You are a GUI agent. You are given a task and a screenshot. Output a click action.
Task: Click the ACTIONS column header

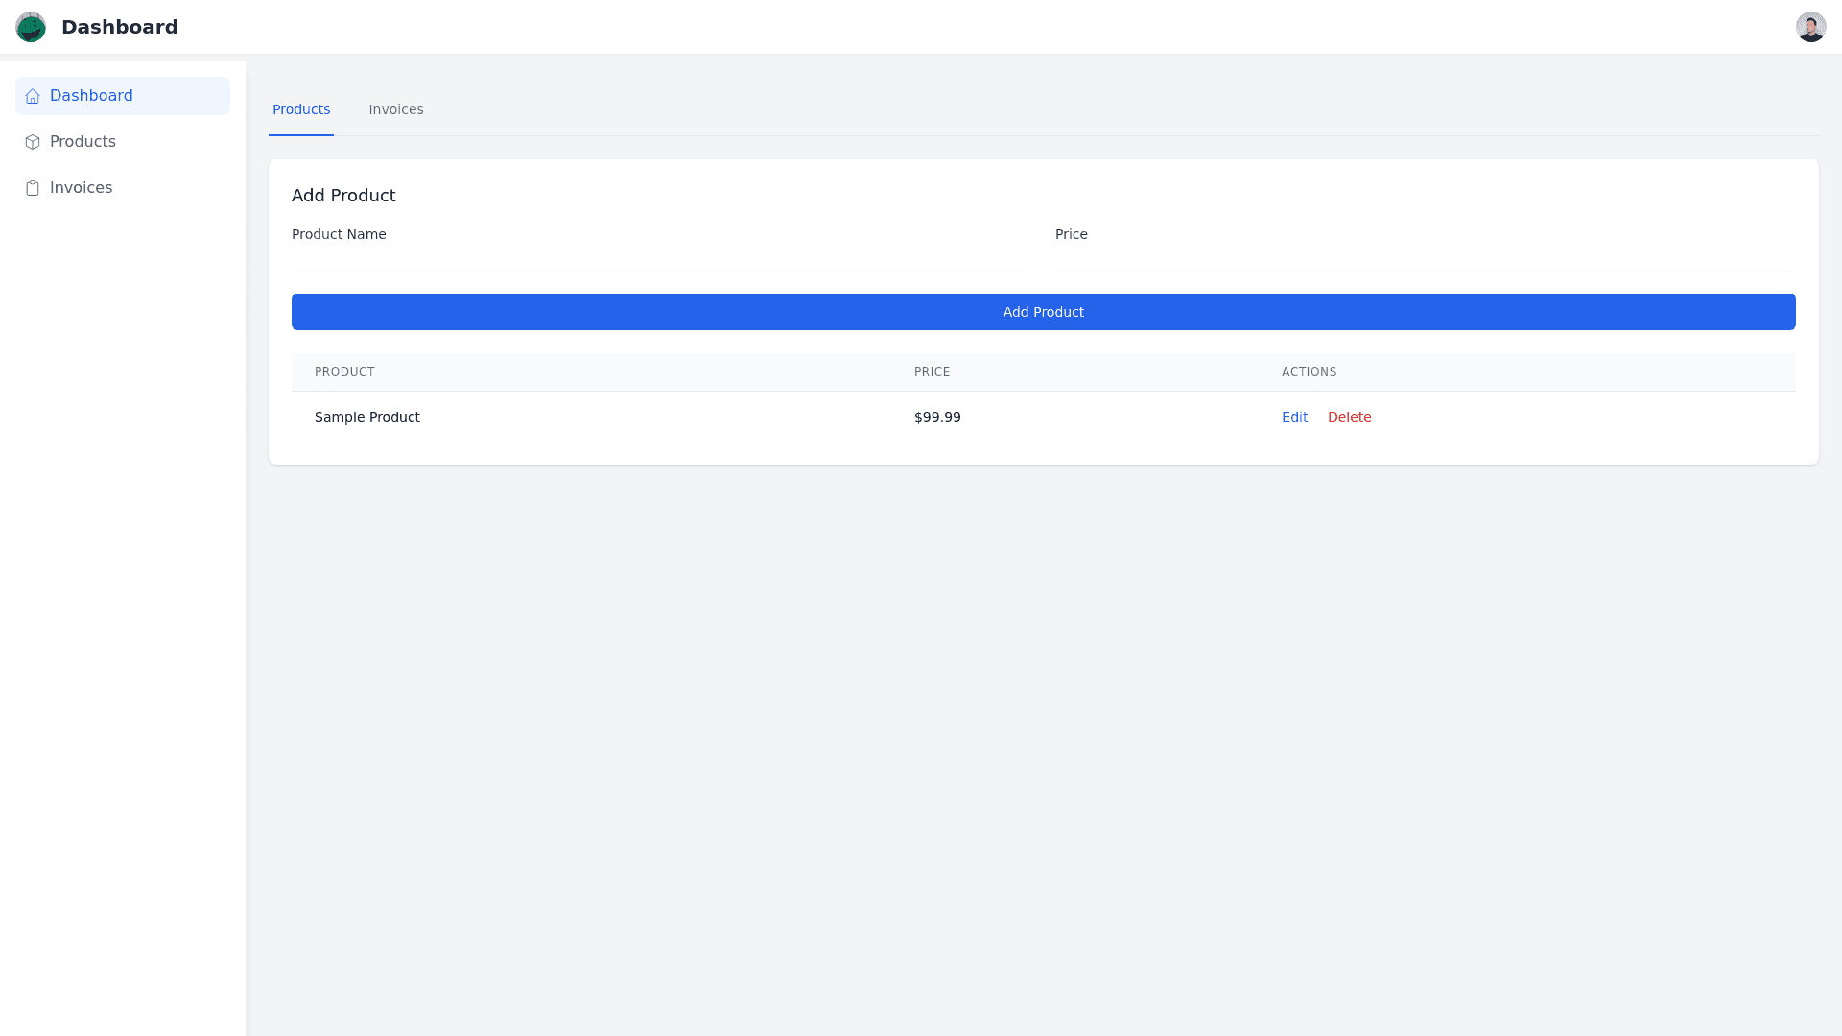1309,372
